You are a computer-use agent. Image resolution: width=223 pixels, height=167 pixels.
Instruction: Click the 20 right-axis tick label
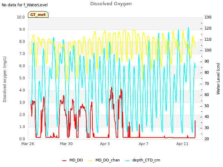[x=207, y=139]
